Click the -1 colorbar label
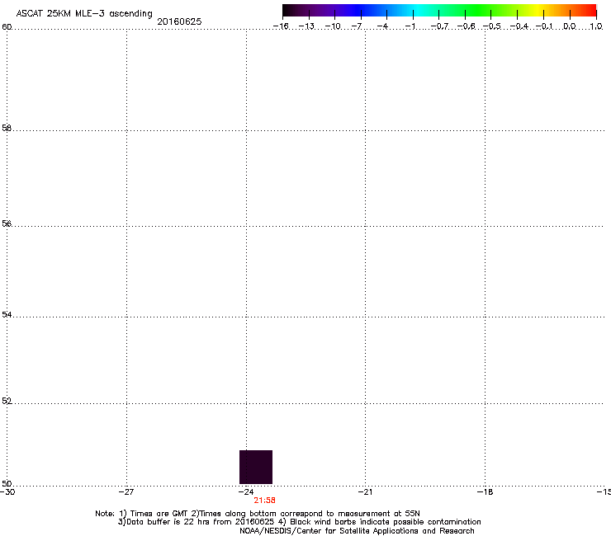 pos(410,26)
